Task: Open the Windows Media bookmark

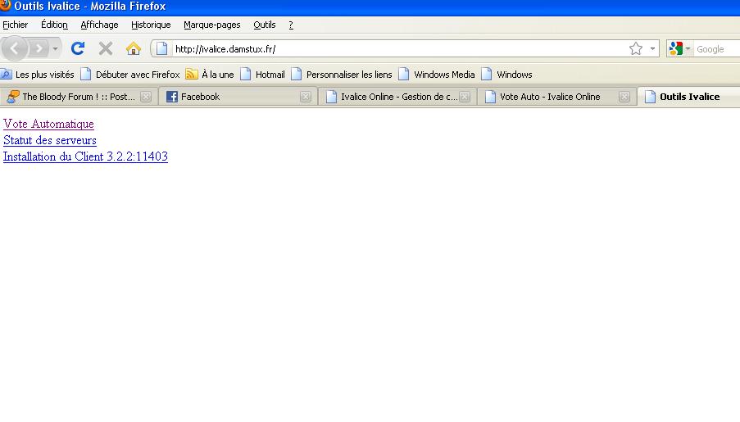Action: pyautogui.click(x=437, y=75)
